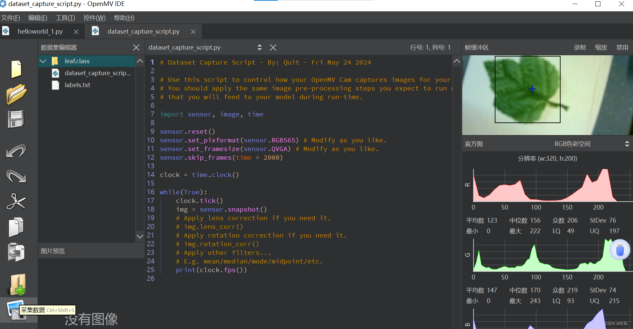Click the Open File folder icon

[x=16, y=94]
